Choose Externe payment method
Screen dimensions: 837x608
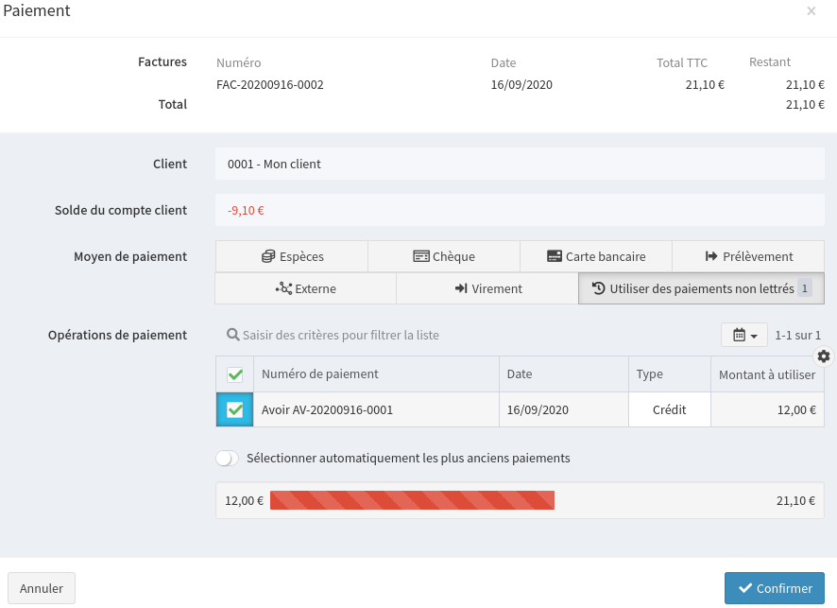(x=305, y=288)
